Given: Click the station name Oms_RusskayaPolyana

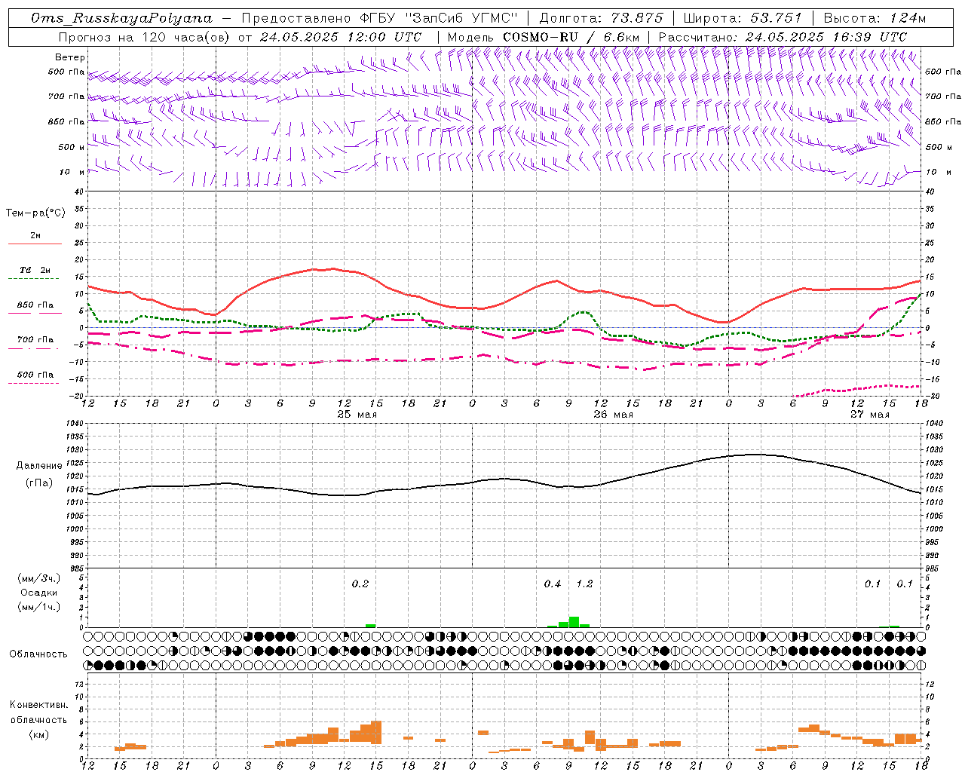Looking at the screenshot, I should pos(122,18).
